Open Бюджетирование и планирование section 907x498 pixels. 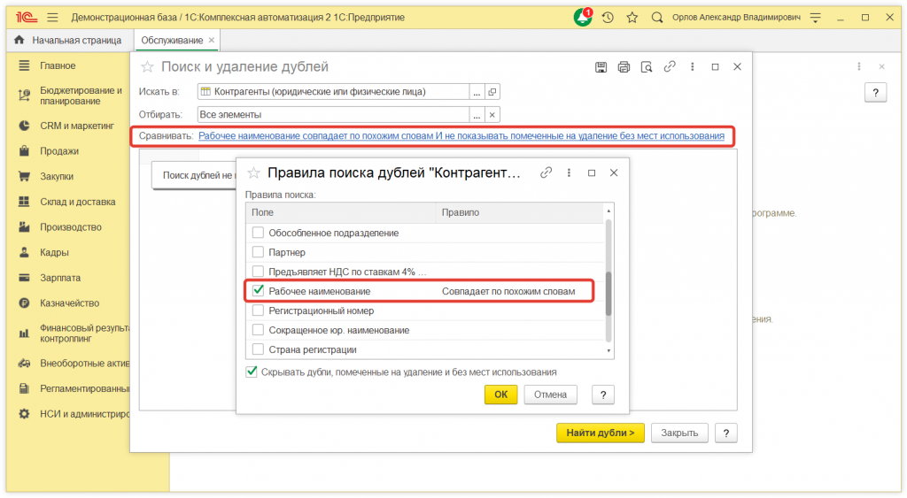point(81,96)
